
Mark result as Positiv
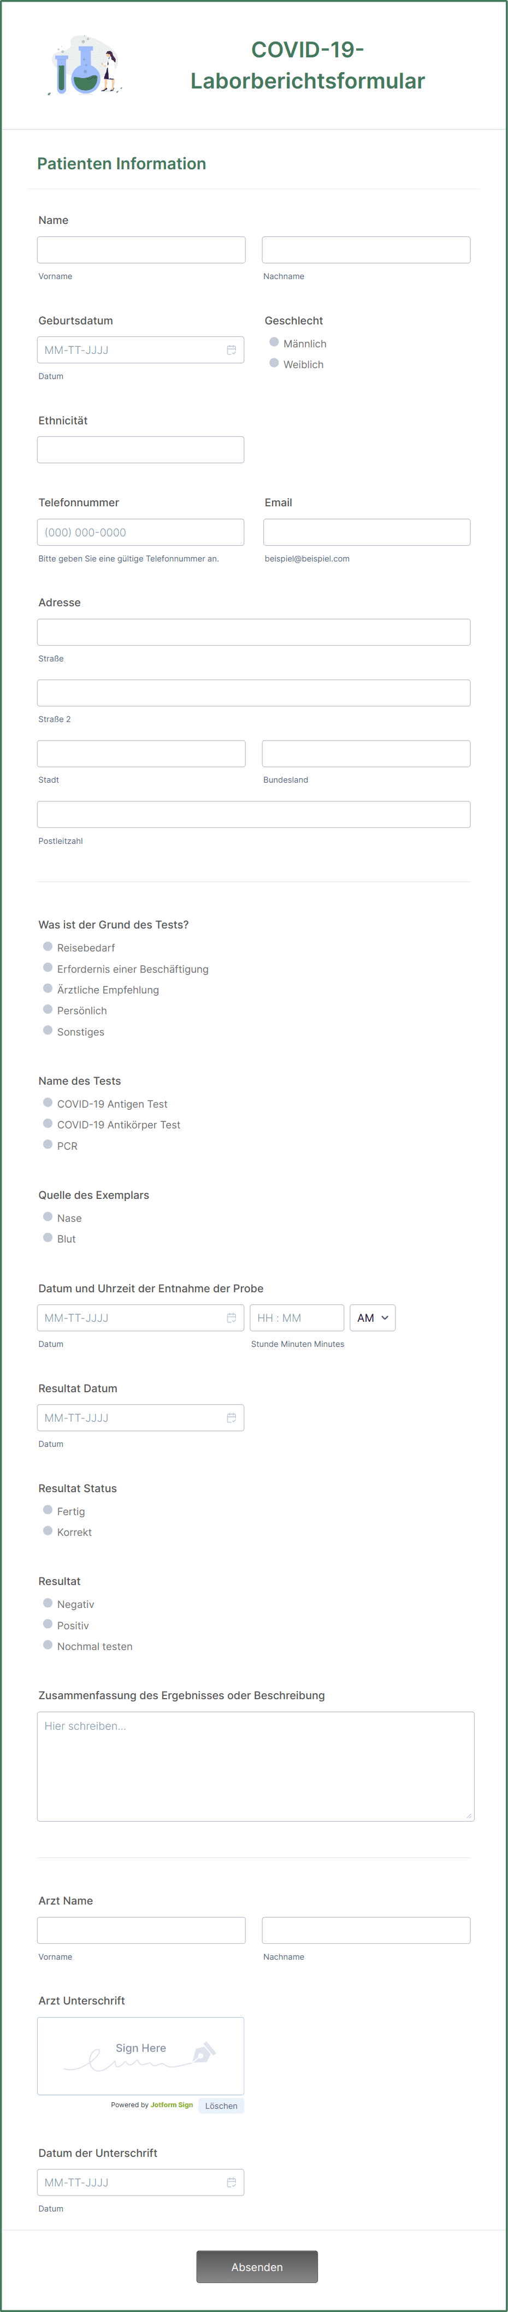(48, 1624)
